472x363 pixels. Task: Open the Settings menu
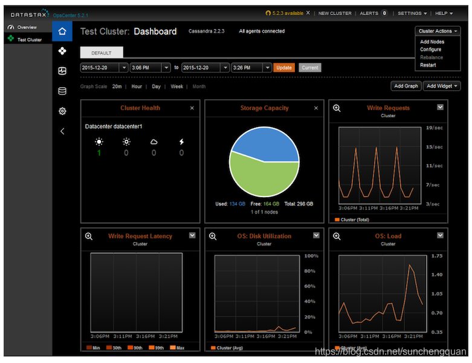pyautogui.click(x=412, y=13)
